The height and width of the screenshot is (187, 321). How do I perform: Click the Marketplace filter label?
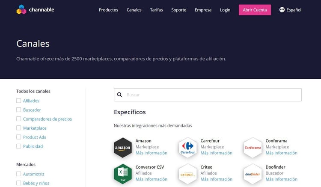coord(35,128)
